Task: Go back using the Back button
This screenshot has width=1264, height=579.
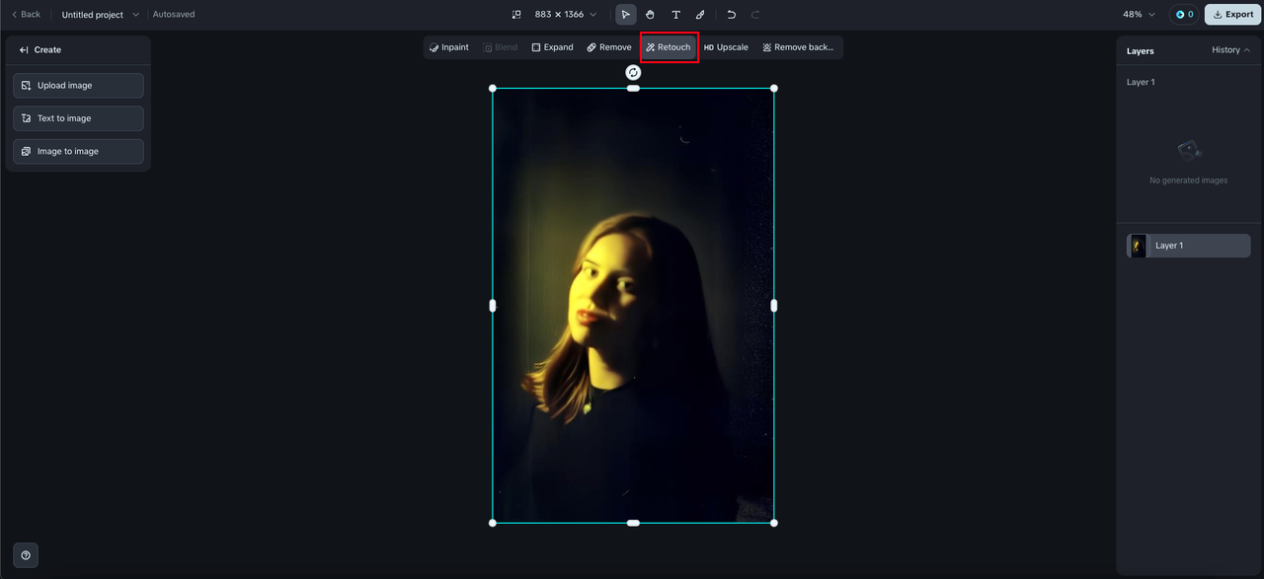Action: (27, 15)
